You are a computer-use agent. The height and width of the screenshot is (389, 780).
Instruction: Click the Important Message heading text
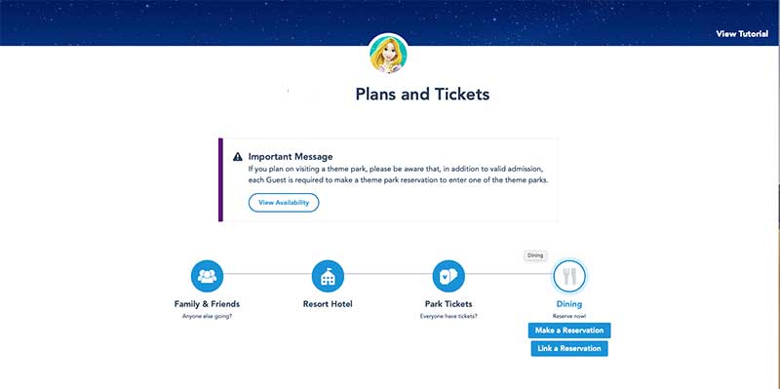pyautogui.click(x=291, y=157)
